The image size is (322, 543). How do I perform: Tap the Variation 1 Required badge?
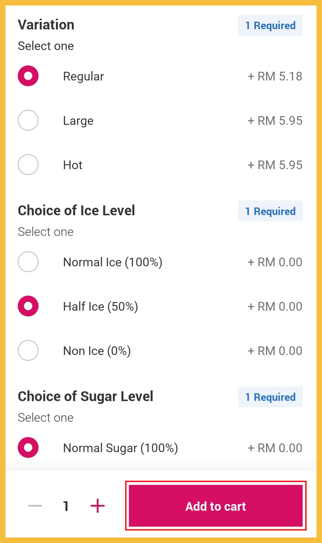(270, 26)
